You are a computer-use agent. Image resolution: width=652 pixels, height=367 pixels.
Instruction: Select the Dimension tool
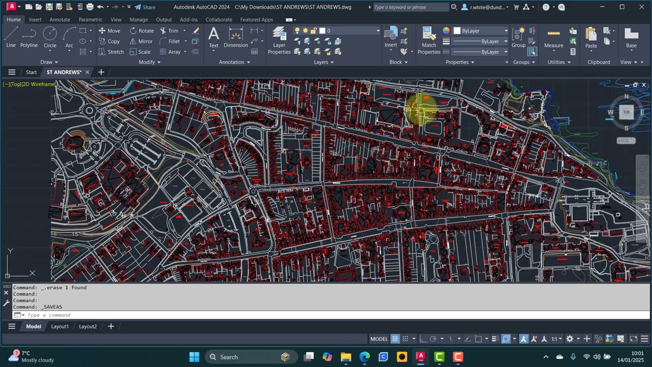(x=236, y=38)
